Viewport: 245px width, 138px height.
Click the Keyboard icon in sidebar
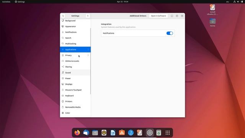63,95
